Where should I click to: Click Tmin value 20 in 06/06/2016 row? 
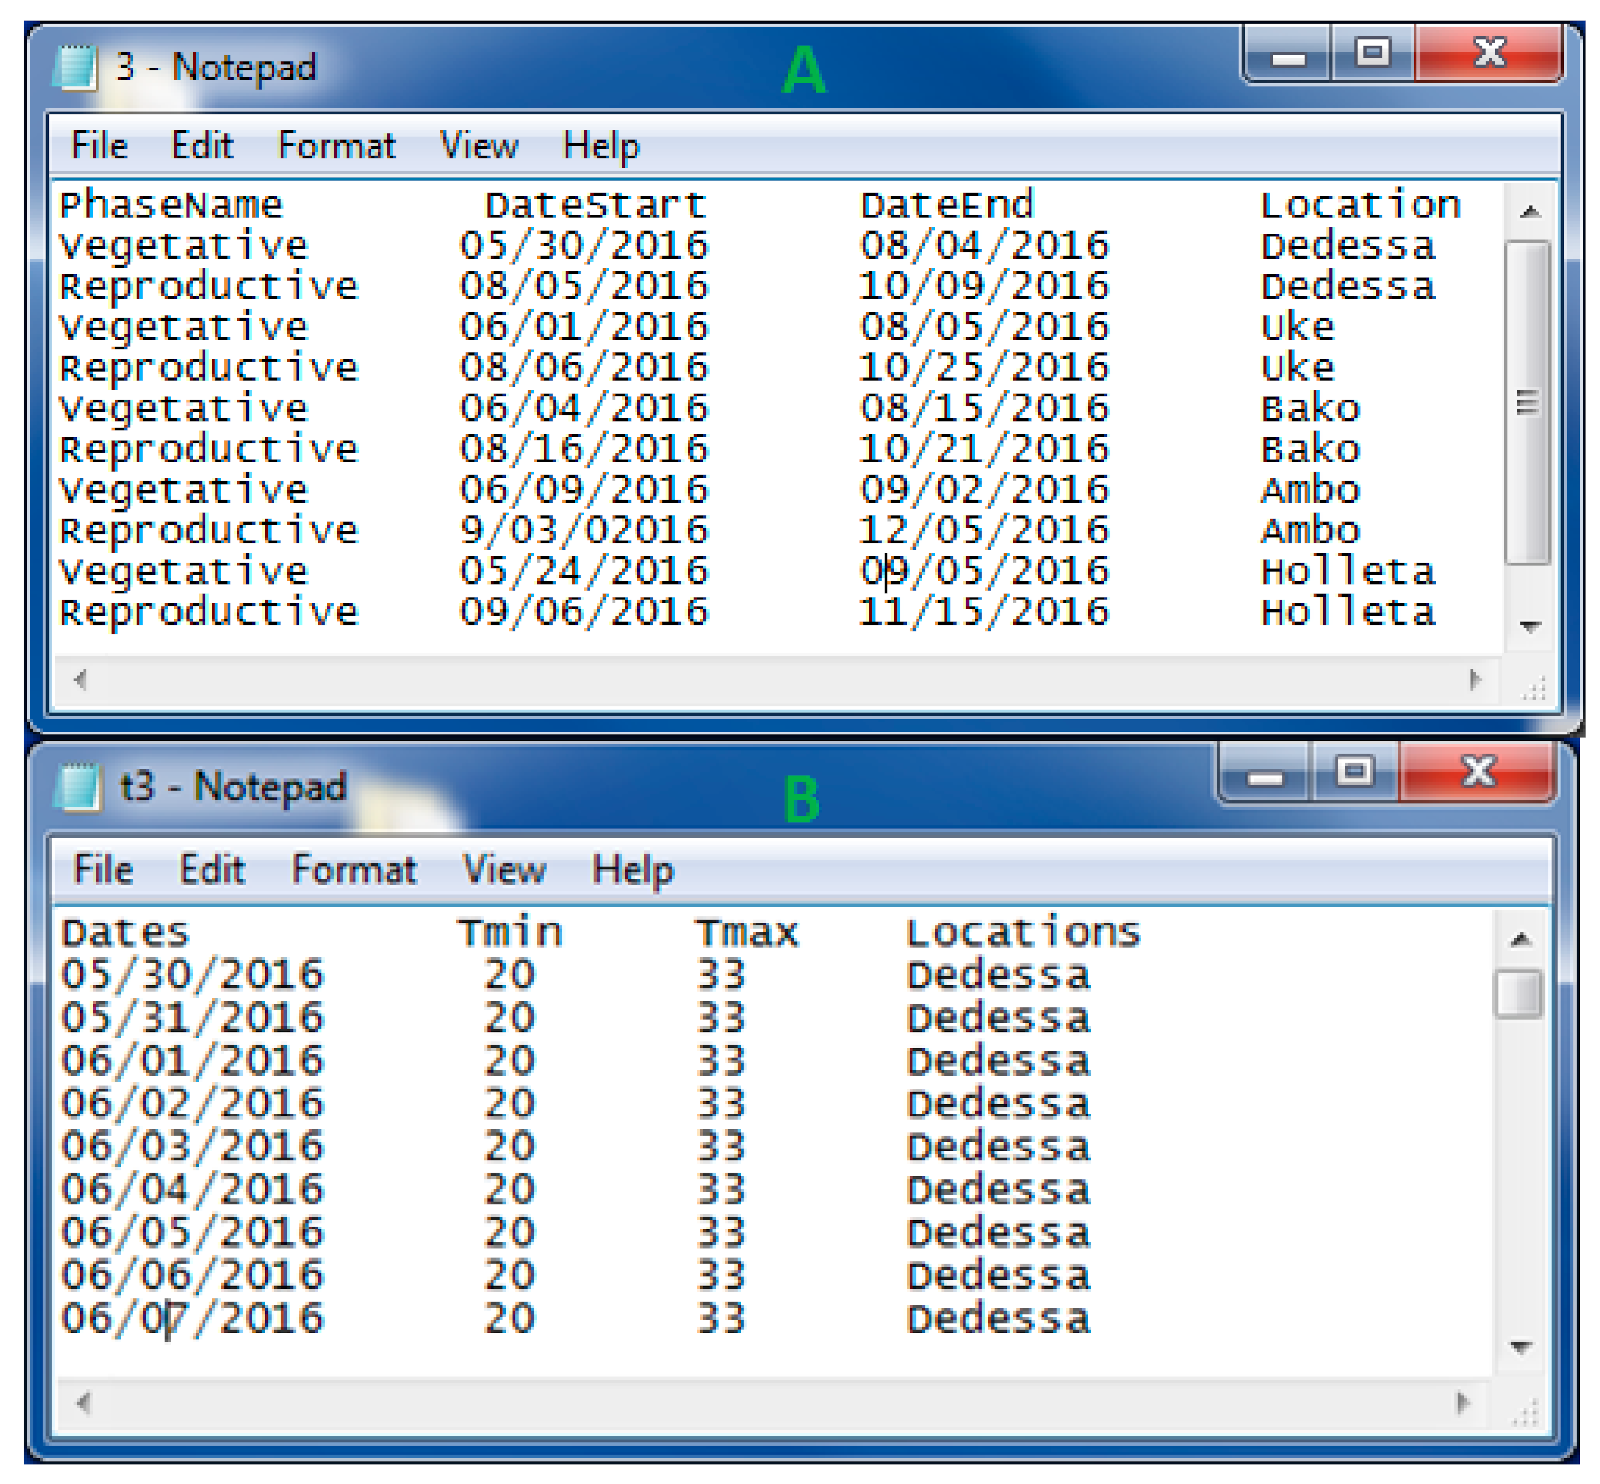click(x=510, y=1275)
